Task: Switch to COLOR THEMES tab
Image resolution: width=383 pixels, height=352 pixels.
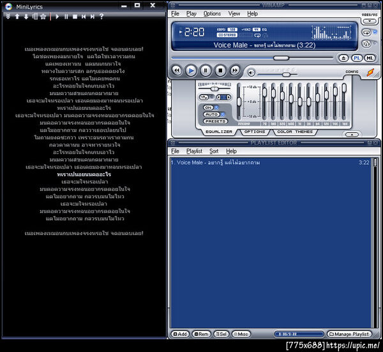Action: click(x=295, y=132)
